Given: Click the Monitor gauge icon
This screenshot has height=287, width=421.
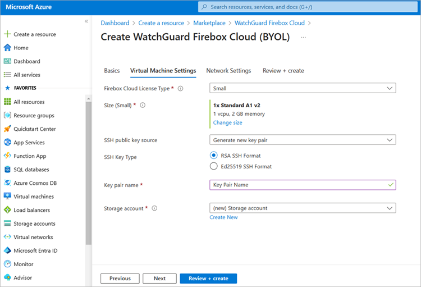Looking at the screenshot, I should point(7,264).
